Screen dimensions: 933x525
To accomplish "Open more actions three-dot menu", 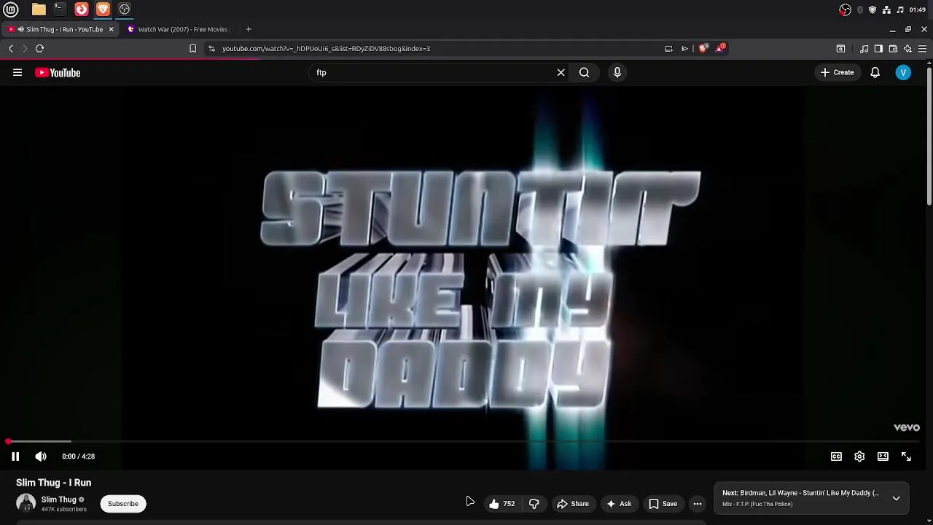I will pyautogui.click(x=698, y=504).
